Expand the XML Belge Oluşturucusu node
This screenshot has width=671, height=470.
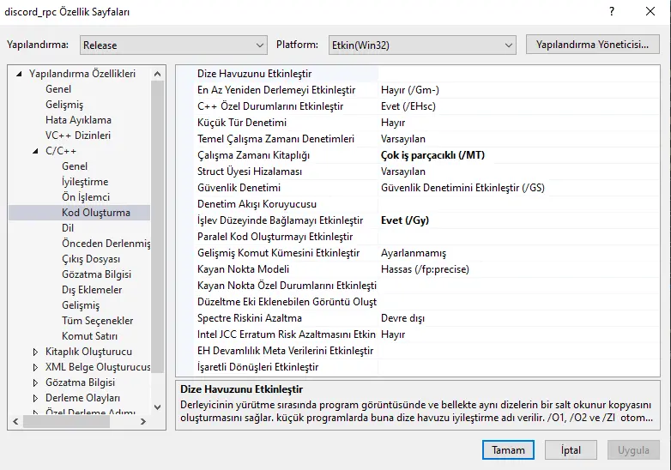35,367
